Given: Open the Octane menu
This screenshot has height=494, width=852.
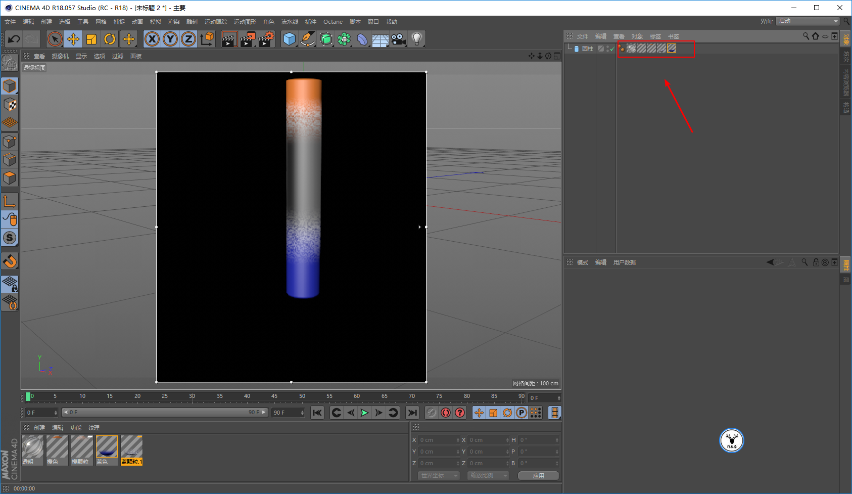Looking at the screenshot, I should point(333,22).
